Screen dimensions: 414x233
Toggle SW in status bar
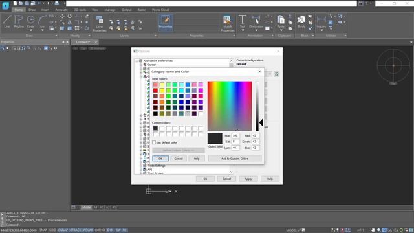point(118,230)
